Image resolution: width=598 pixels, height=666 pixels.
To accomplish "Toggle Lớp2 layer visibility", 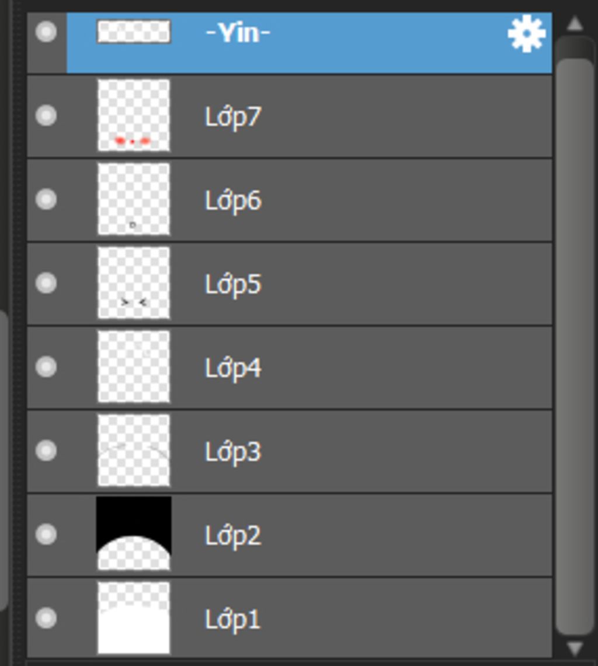I will [46, 534].
